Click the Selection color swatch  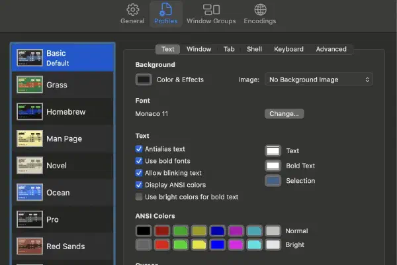pyautogui.click(x=273, y=181)
